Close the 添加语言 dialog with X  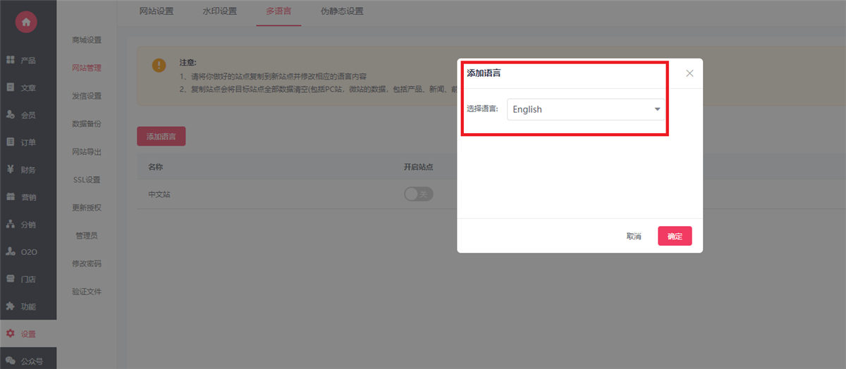[x=689, y=73]
